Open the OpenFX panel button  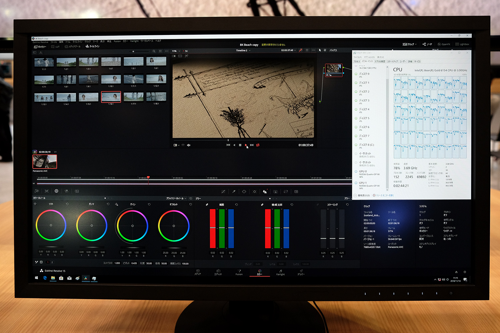(444, 44)
